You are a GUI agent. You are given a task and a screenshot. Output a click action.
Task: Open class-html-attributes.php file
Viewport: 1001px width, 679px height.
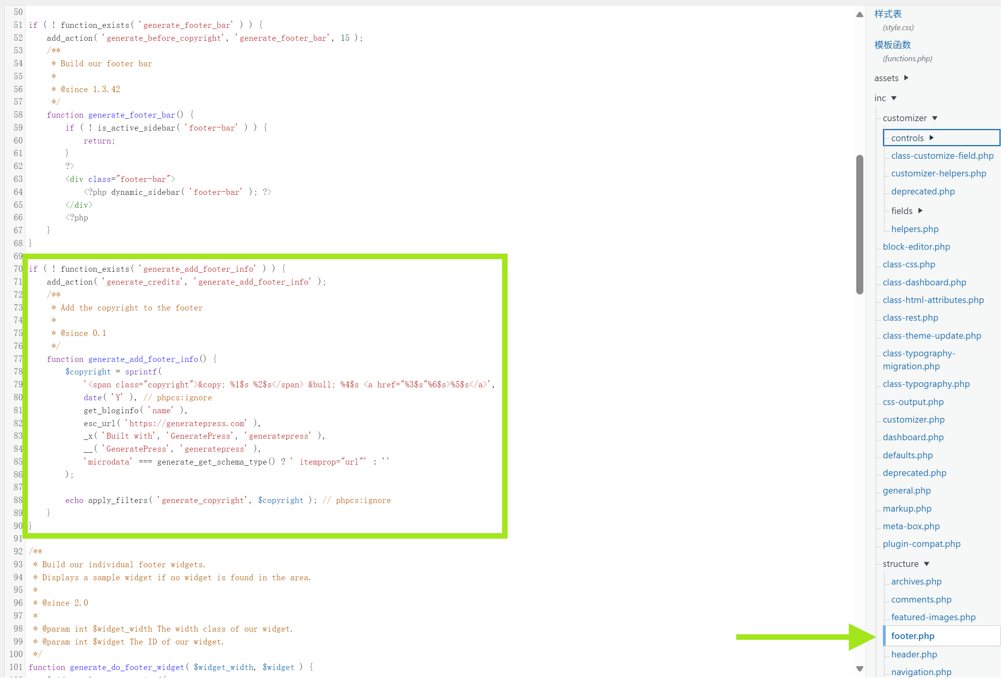click(933, 300)
